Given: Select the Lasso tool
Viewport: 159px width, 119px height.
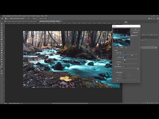Looking at the screenshot, I should pos(2,28).
